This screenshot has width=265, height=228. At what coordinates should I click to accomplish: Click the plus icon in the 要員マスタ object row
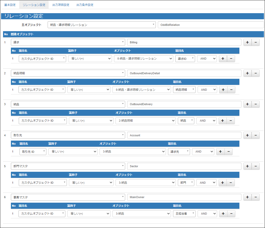pos(248,197)
